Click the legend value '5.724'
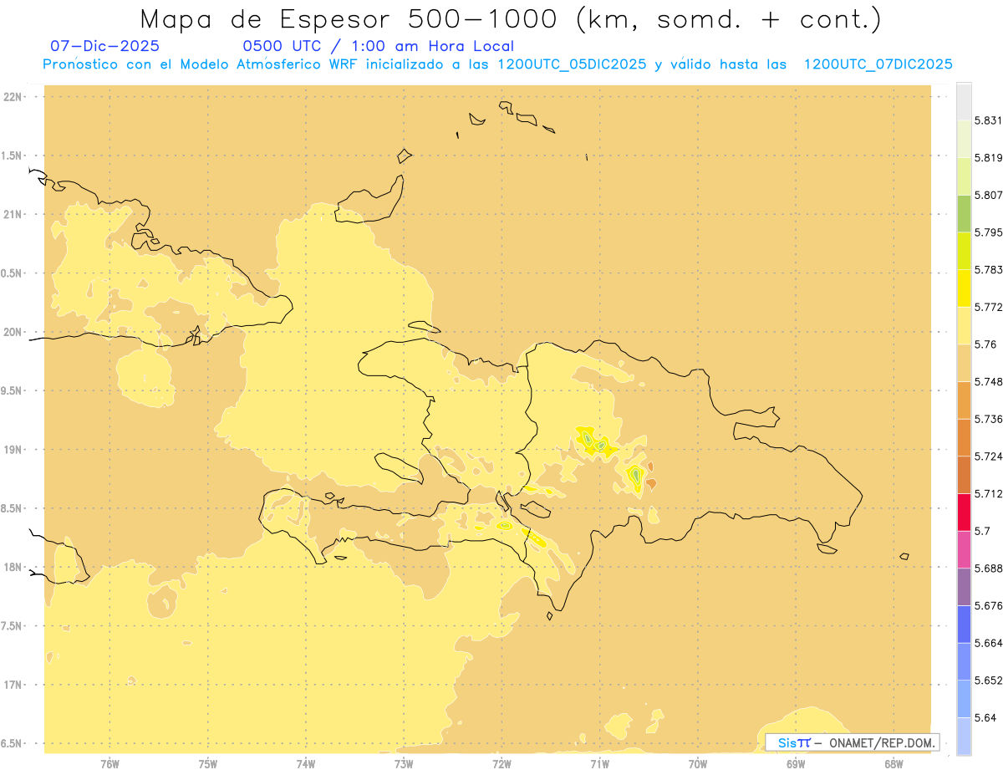The height and width of the screenshot is (775, 1003). tap(989, 456)
